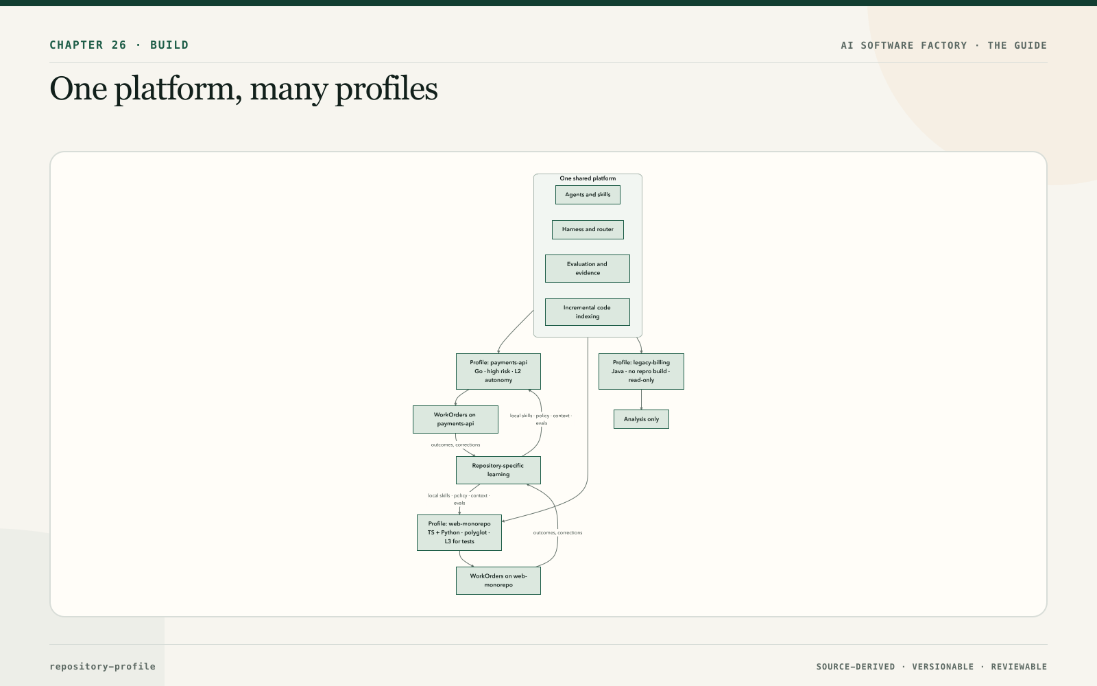Image resolution: width=1097 pixels, height=686 pixels.
Task: Click 'local skills · policy · context · evals' label above Repository-specific learning
Action: pyautogui.click(x=541, y=419)
